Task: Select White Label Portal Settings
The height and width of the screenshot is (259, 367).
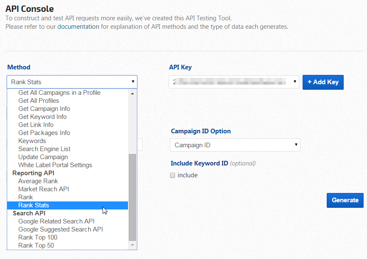Action: (55, 165)
